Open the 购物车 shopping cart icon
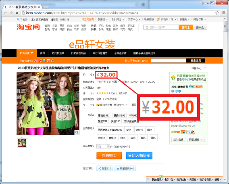The height and width of the screenshot is (184, 229). [158, 19]
